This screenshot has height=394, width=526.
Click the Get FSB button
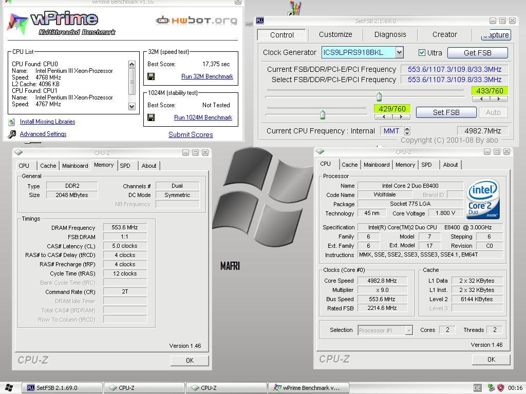coord(477,53)
